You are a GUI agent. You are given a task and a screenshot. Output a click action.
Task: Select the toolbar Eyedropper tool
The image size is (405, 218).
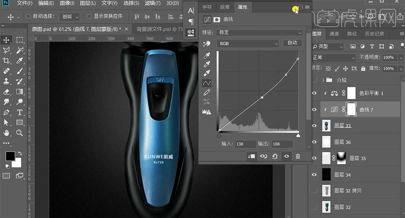click(20, 60)
